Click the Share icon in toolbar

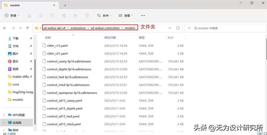(x=75, y=16)
